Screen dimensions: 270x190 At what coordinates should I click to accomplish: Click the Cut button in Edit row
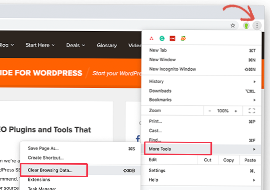207,160
